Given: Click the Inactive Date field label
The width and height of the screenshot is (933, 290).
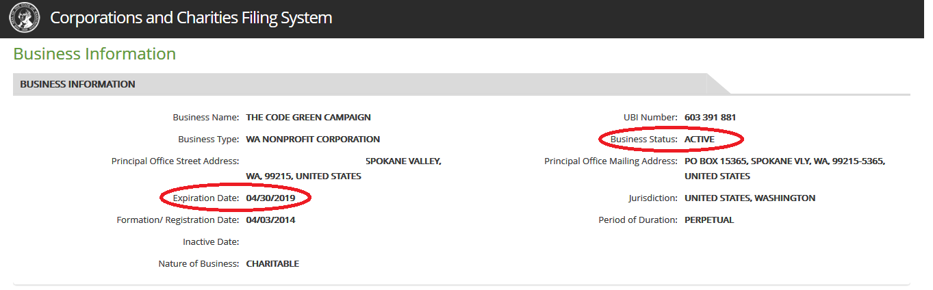Looking at the screenshot, I should 211,241.
